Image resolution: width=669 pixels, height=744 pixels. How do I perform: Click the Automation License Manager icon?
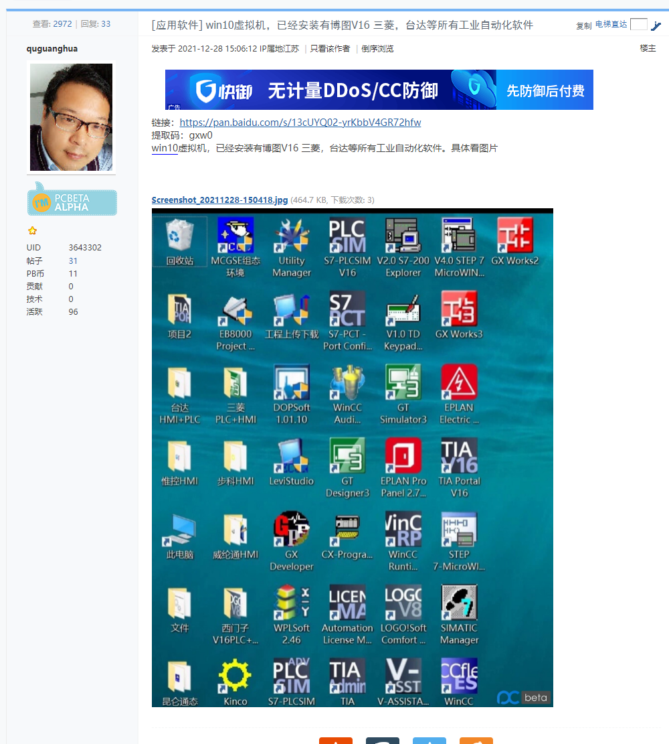(x=347, y=603)
